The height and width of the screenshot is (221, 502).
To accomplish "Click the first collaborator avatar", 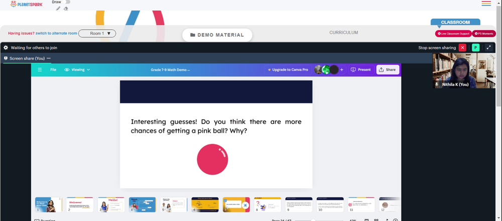I will (x=318, y=70).
